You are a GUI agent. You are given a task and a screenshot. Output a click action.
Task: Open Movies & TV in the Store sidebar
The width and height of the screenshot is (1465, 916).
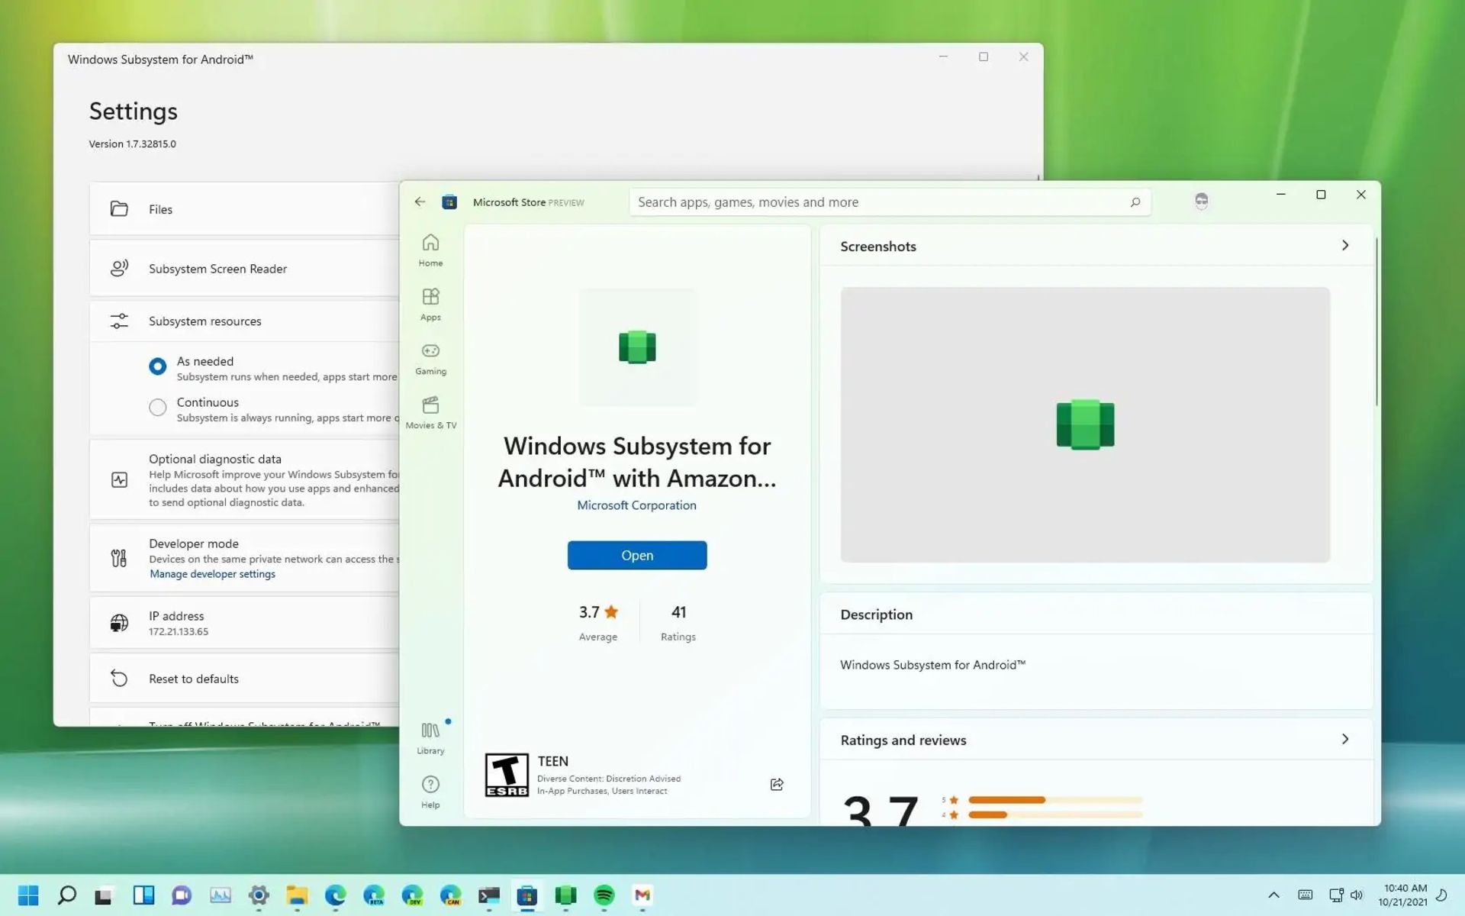click(x=430, y=411)
